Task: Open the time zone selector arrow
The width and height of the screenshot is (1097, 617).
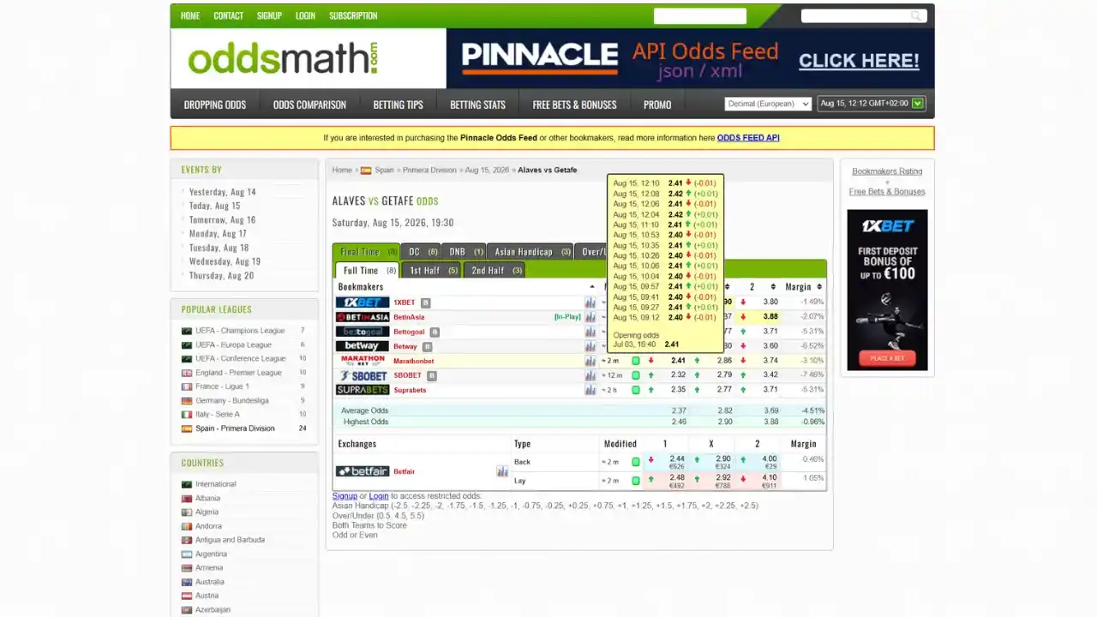Action: 918,104
